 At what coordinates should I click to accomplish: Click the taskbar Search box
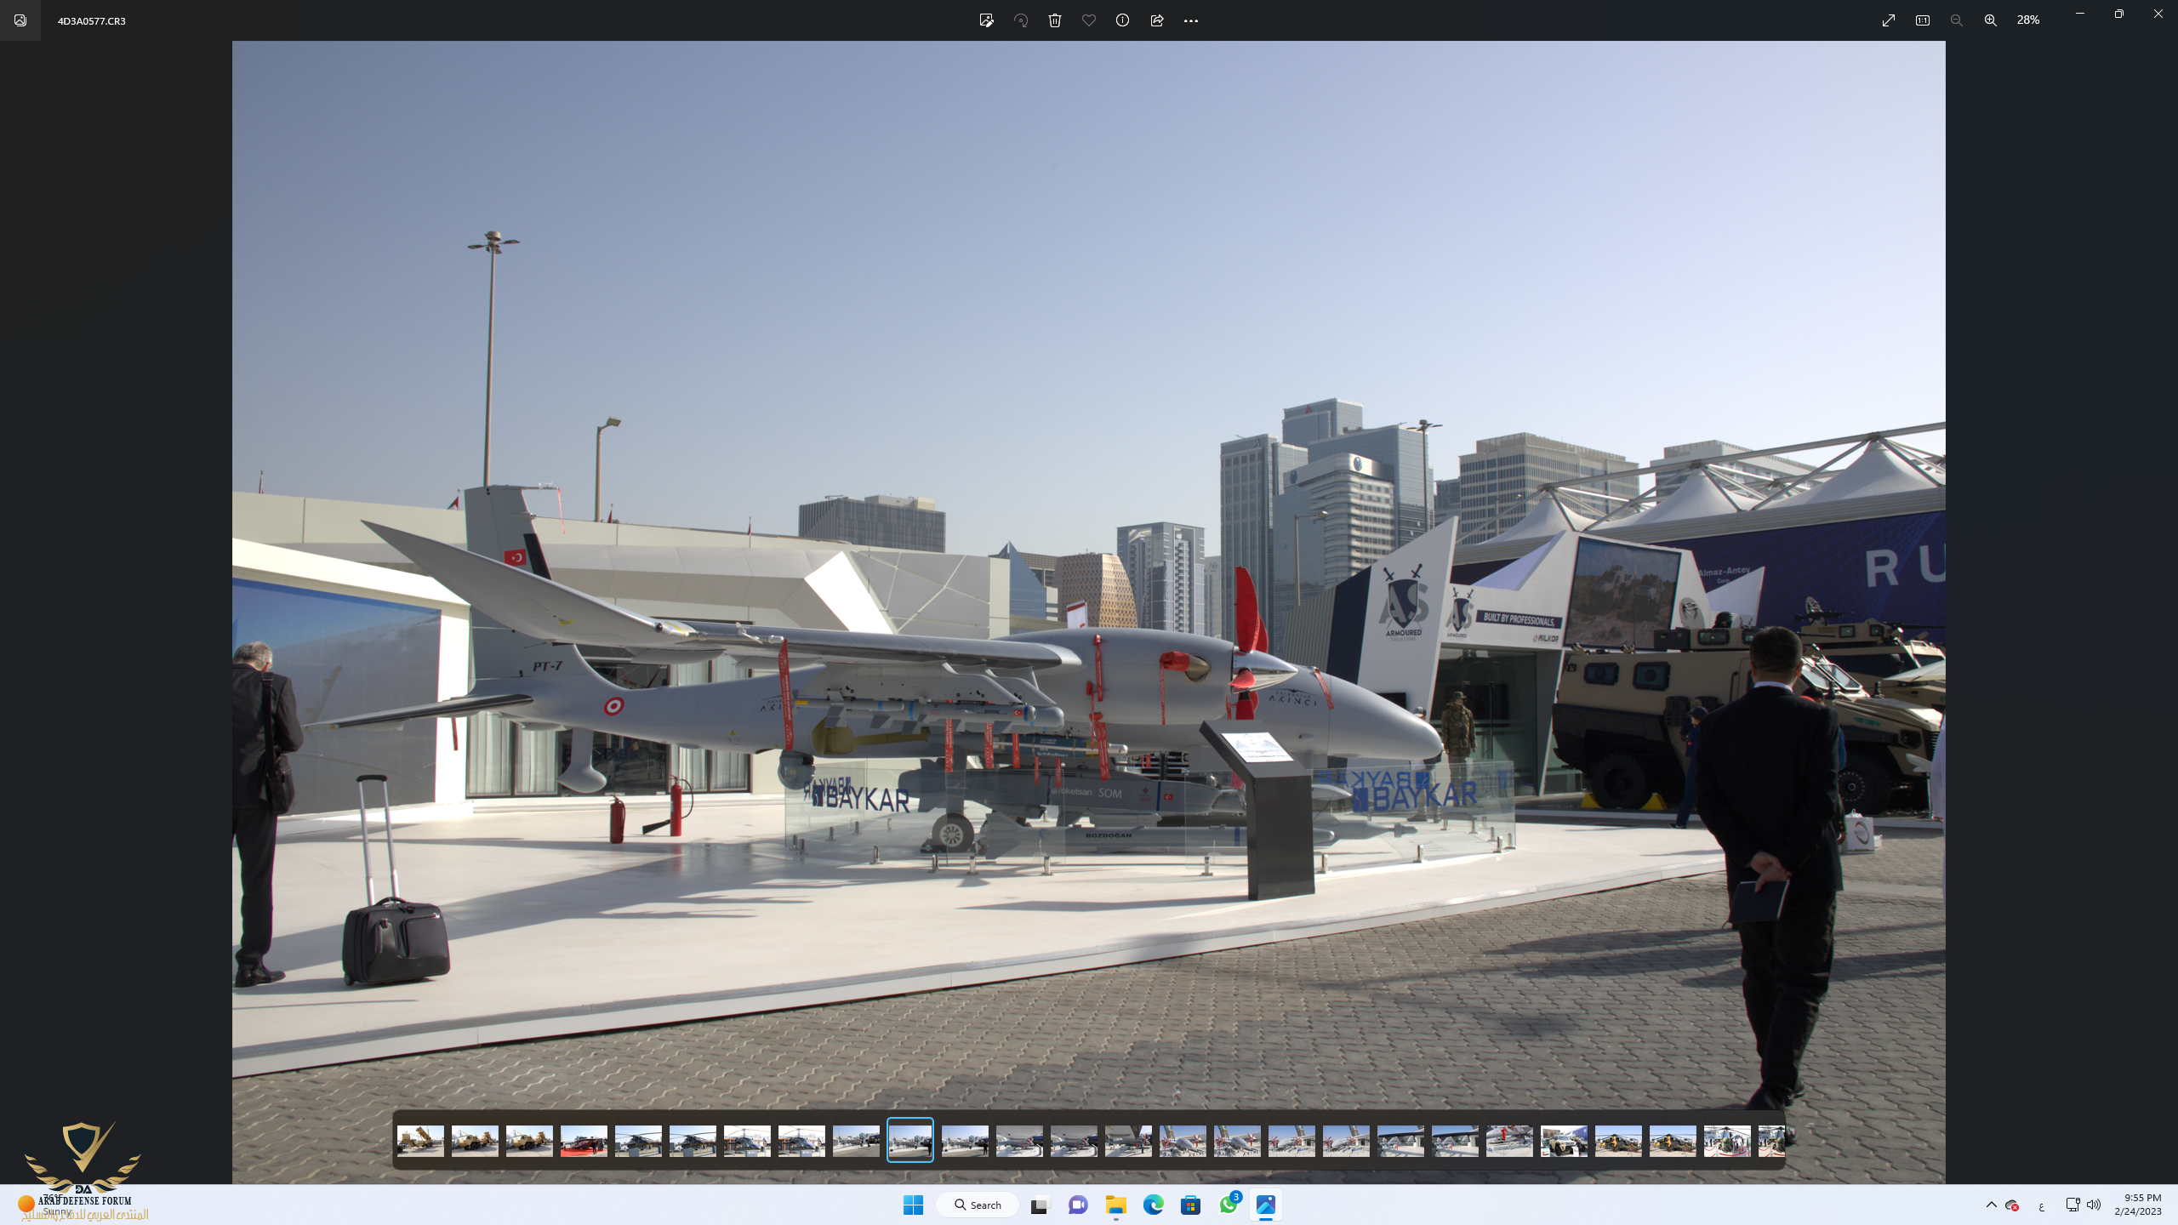pyautogui.click(x=978, y=1205)
